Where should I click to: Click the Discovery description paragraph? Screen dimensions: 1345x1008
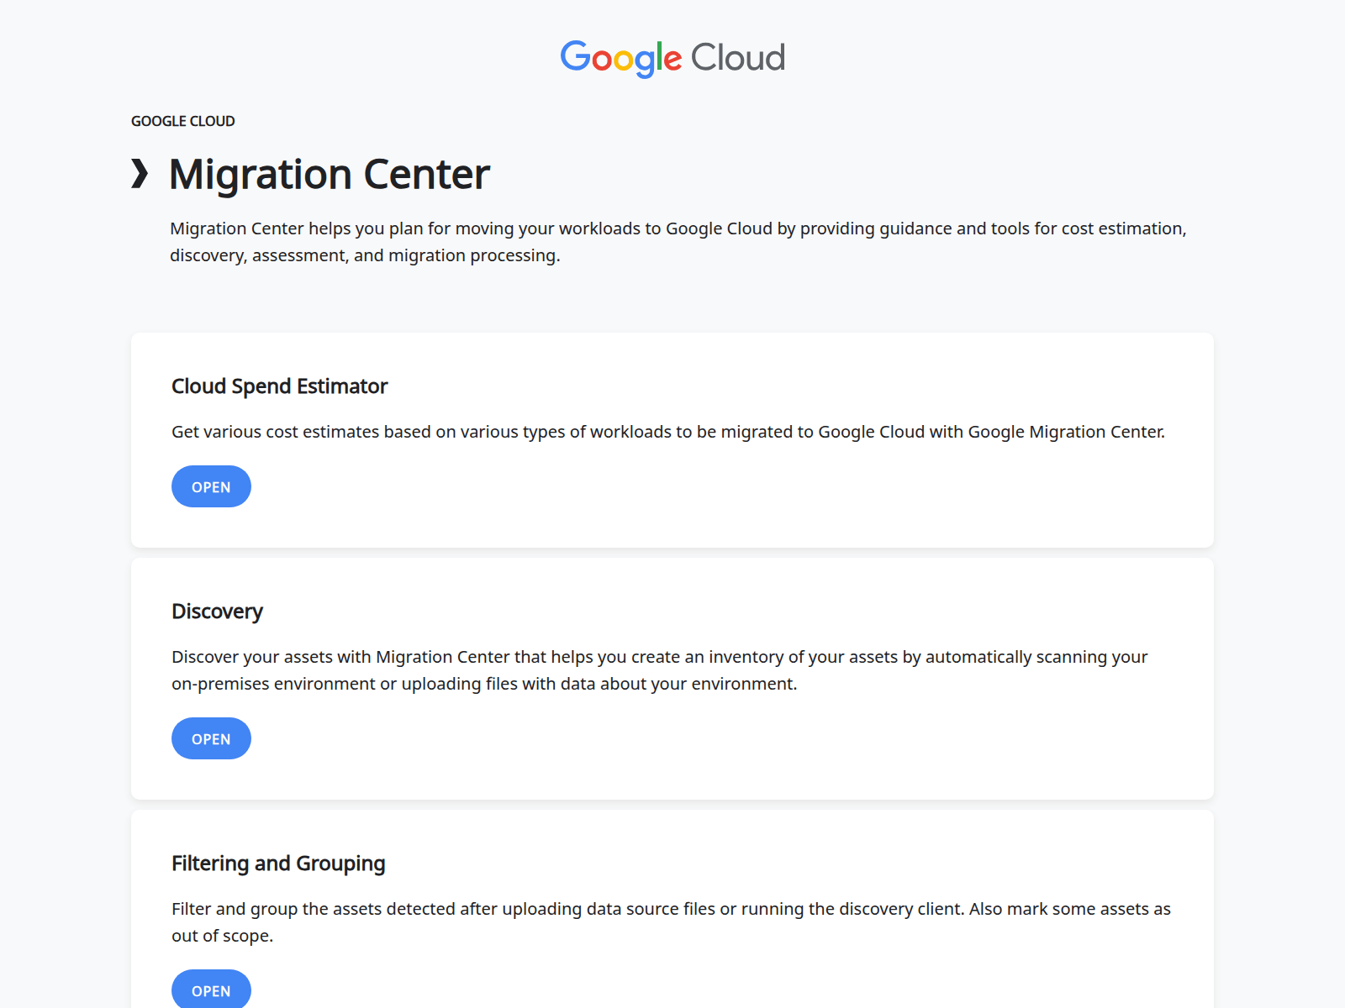pyautogui.click(x=659, y=670)
